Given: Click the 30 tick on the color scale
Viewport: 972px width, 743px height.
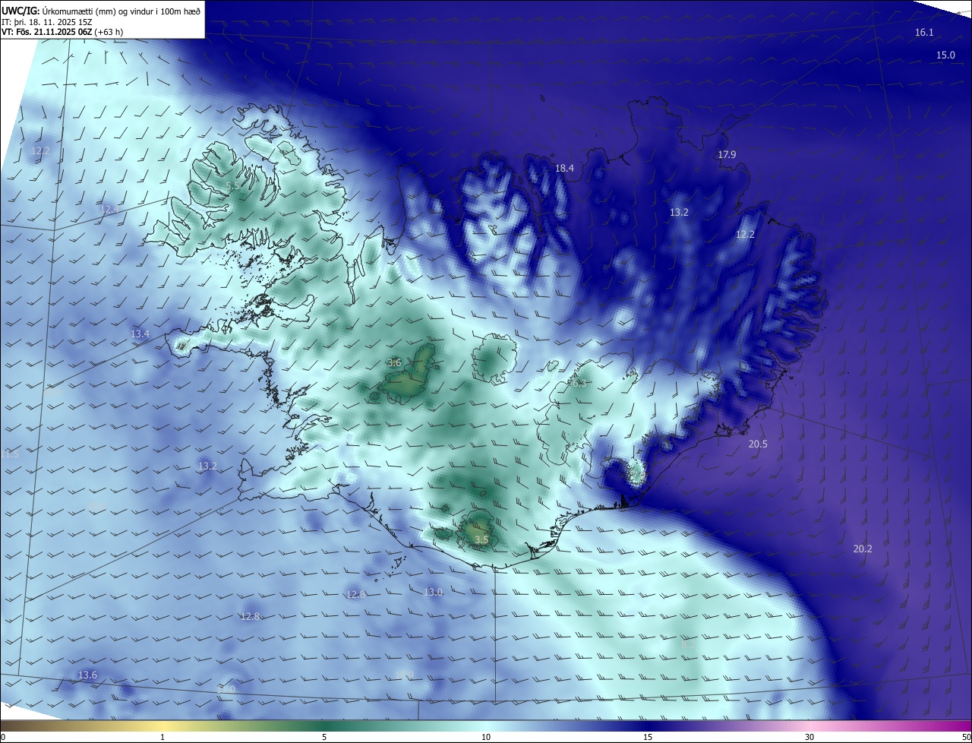Looking at the screenshot, I should pyautogui.click(x=809, y=737).
